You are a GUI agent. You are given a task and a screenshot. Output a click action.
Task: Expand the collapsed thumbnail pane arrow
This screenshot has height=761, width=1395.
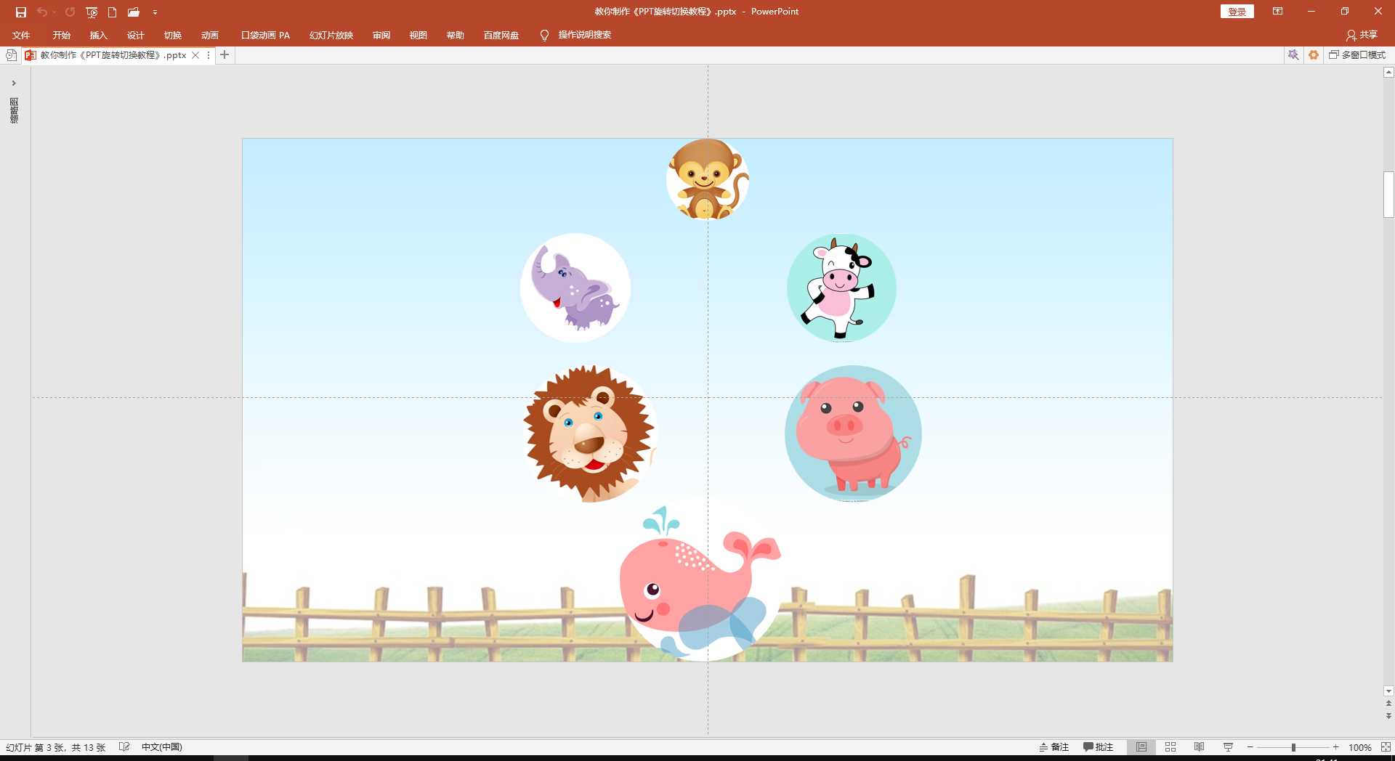(14, 83)
